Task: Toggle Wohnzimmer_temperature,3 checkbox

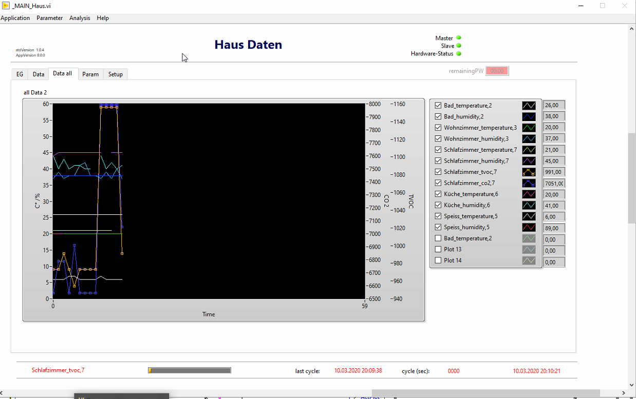Action: (438, 127)
